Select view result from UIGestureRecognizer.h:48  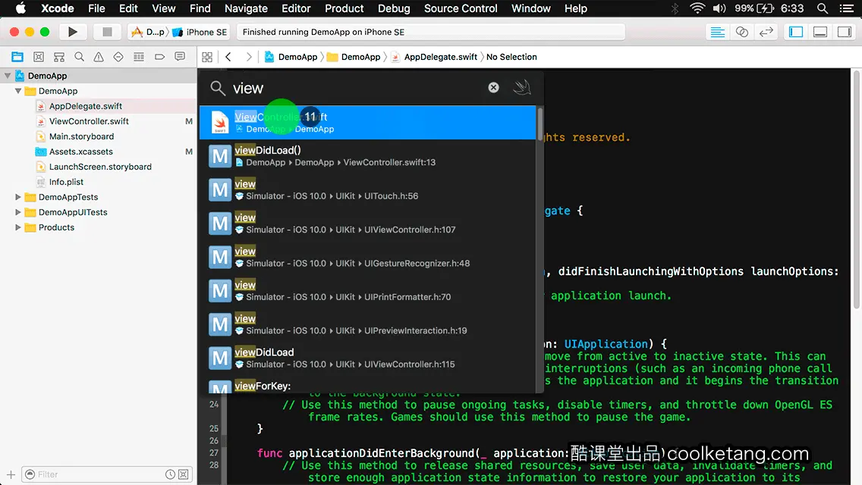tap(367, 256)
